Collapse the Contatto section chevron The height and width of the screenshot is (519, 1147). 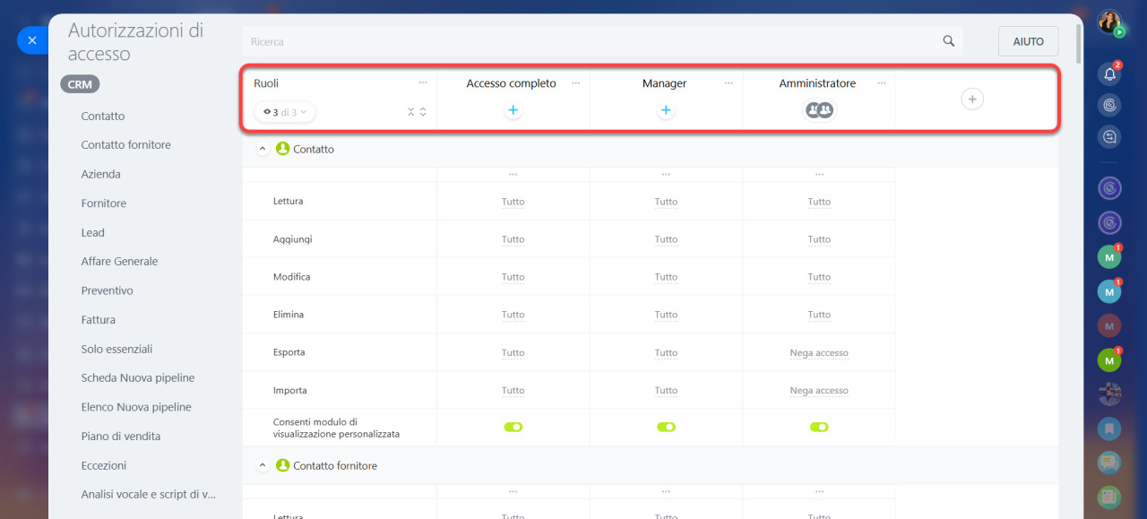(x=263, y=149)
